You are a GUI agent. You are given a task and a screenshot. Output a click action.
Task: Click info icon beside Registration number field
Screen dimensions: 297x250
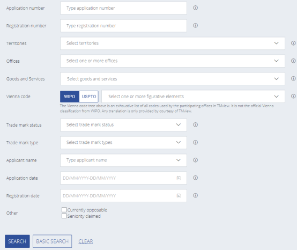(x=195, y=25)
